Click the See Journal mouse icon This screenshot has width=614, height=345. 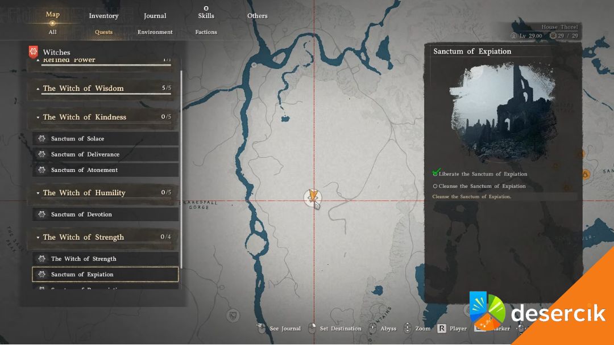tap(262, 328)
